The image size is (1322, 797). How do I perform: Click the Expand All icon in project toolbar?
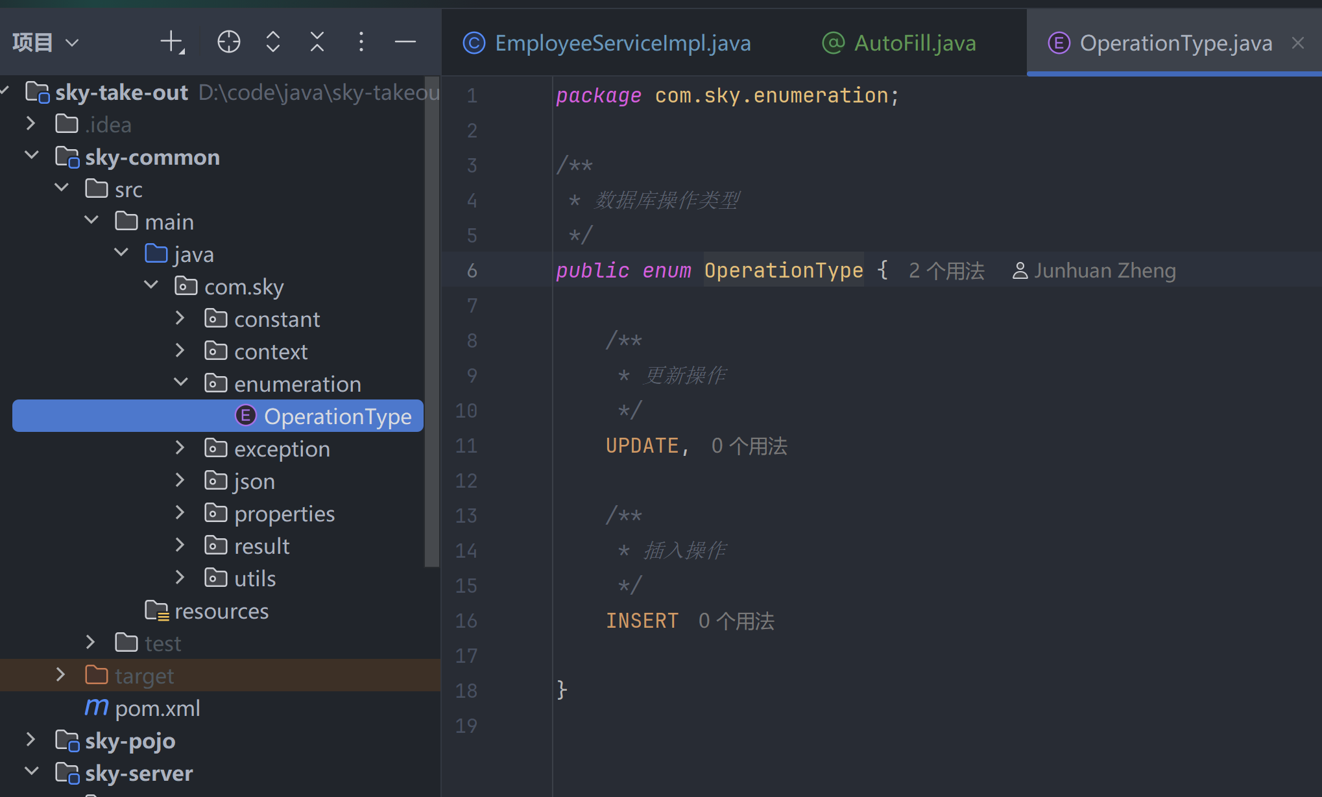pyautogui.click(x=273, y=42)
